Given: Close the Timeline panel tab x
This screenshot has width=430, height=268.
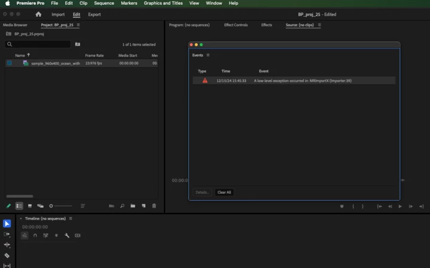Looking at the screenshot, I should (21, 218).
